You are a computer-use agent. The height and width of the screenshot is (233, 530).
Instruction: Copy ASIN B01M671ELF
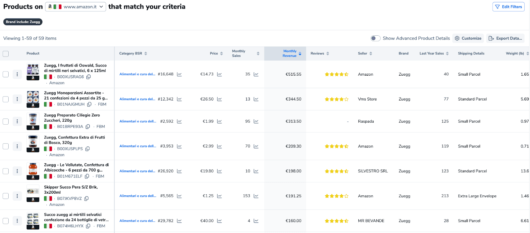(87, 176)
